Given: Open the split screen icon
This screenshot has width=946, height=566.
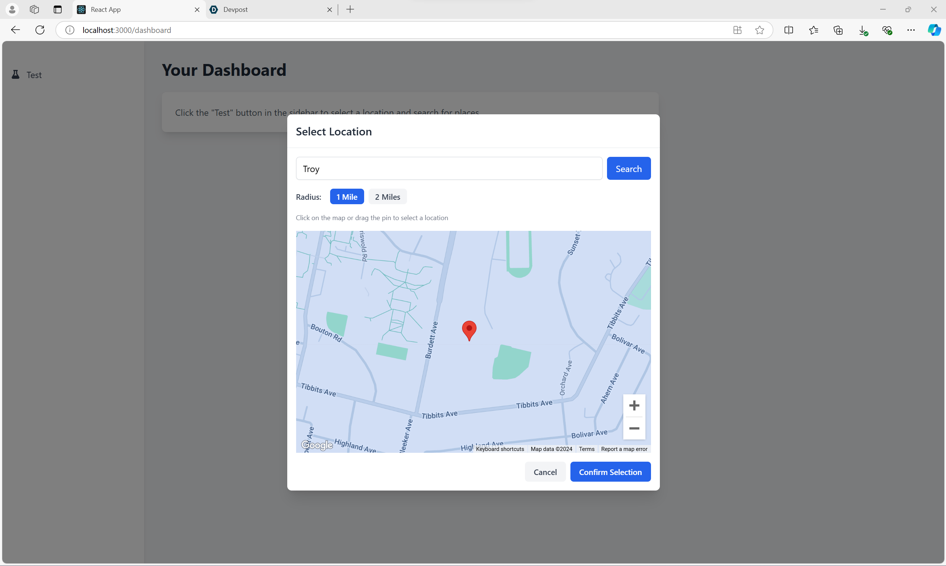Looking at the screenshot, I should 789,30.
